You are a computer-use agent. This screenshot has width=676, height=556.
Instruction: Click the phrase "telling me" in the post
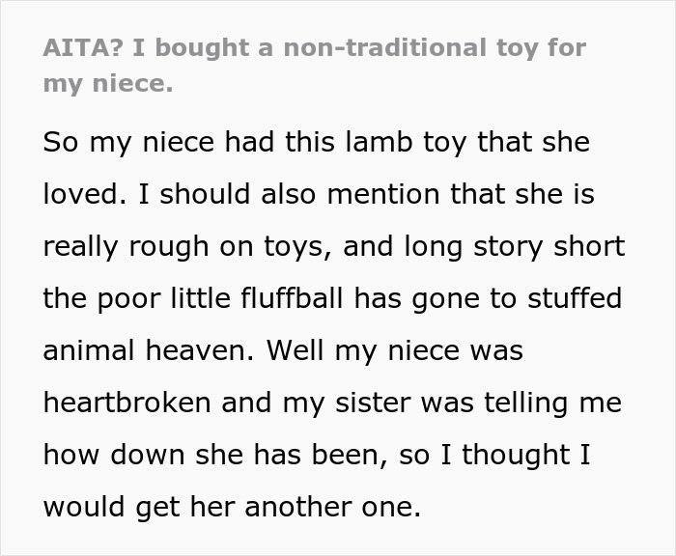(548, 403)
